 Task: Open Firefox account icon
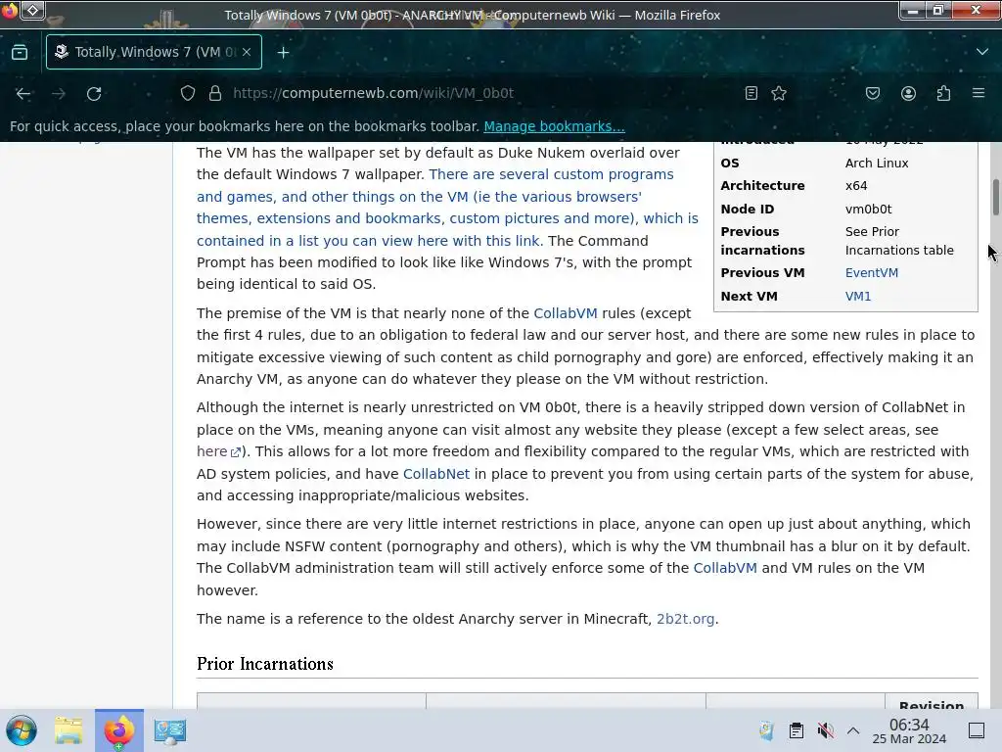(908, 93)
